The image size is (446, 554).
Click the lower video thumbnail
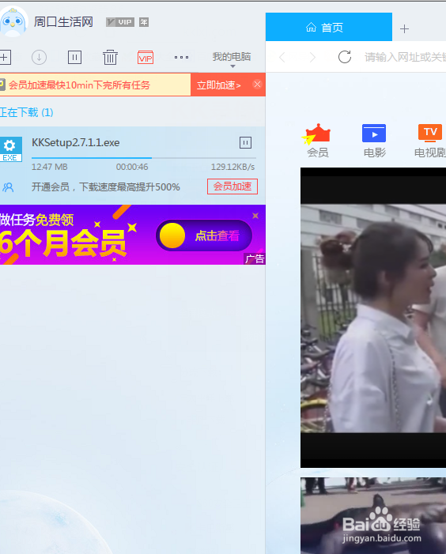coord(373,515)
